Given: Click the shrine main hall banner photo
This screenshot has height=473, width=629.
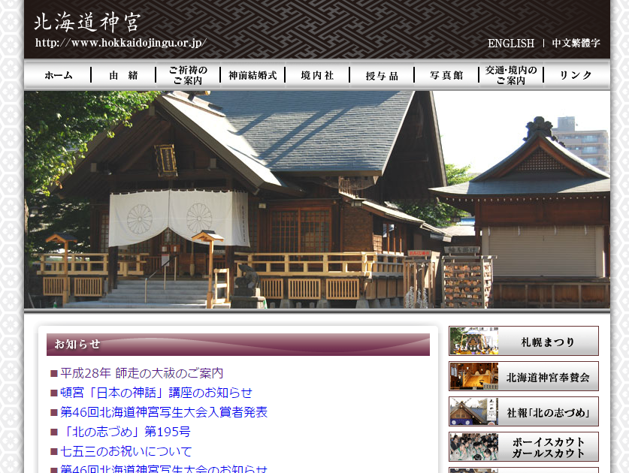Looking at the screenshot, I should coord(317,200).
